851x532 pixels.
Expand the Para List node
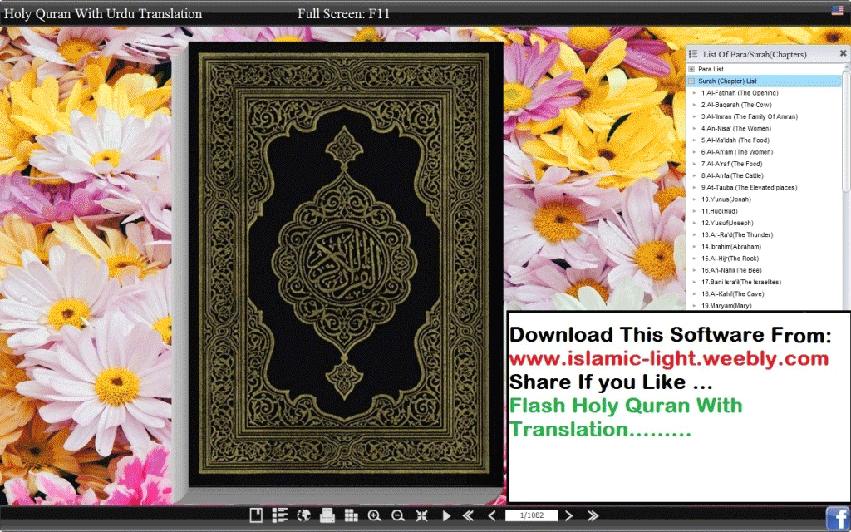[x=691, y=69]
